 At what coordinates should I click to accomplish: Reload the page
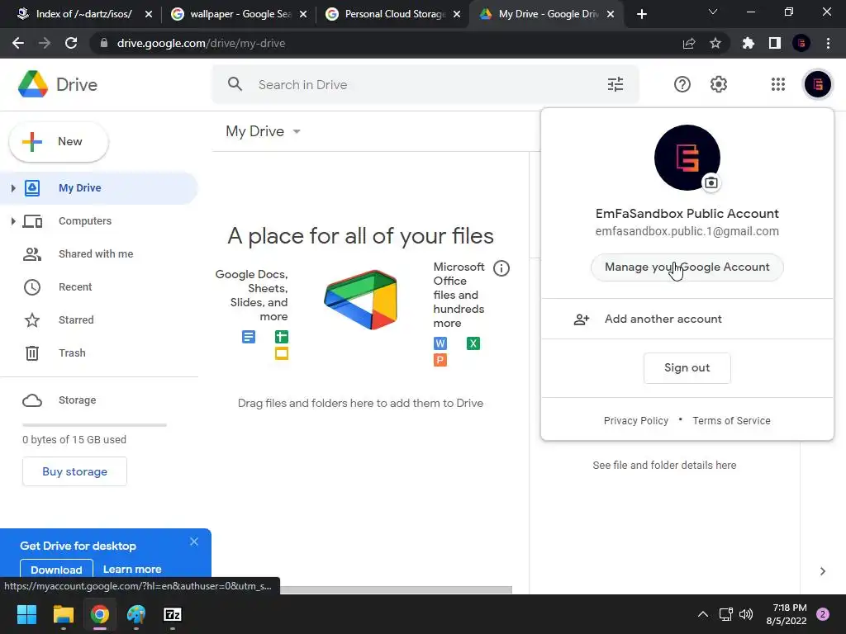click(x=71, y=43)
